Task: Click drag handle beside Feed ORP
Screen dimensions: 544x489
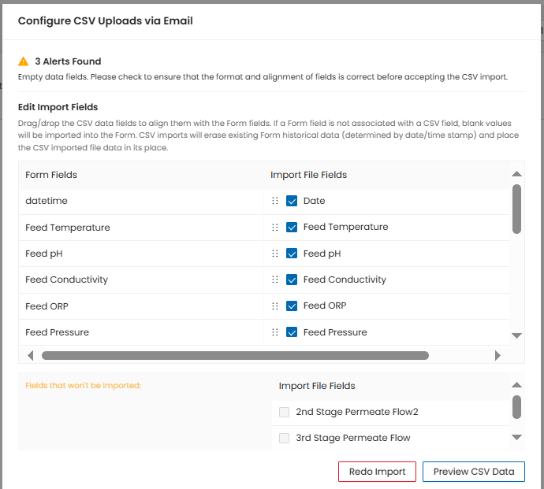Action: 275,306
